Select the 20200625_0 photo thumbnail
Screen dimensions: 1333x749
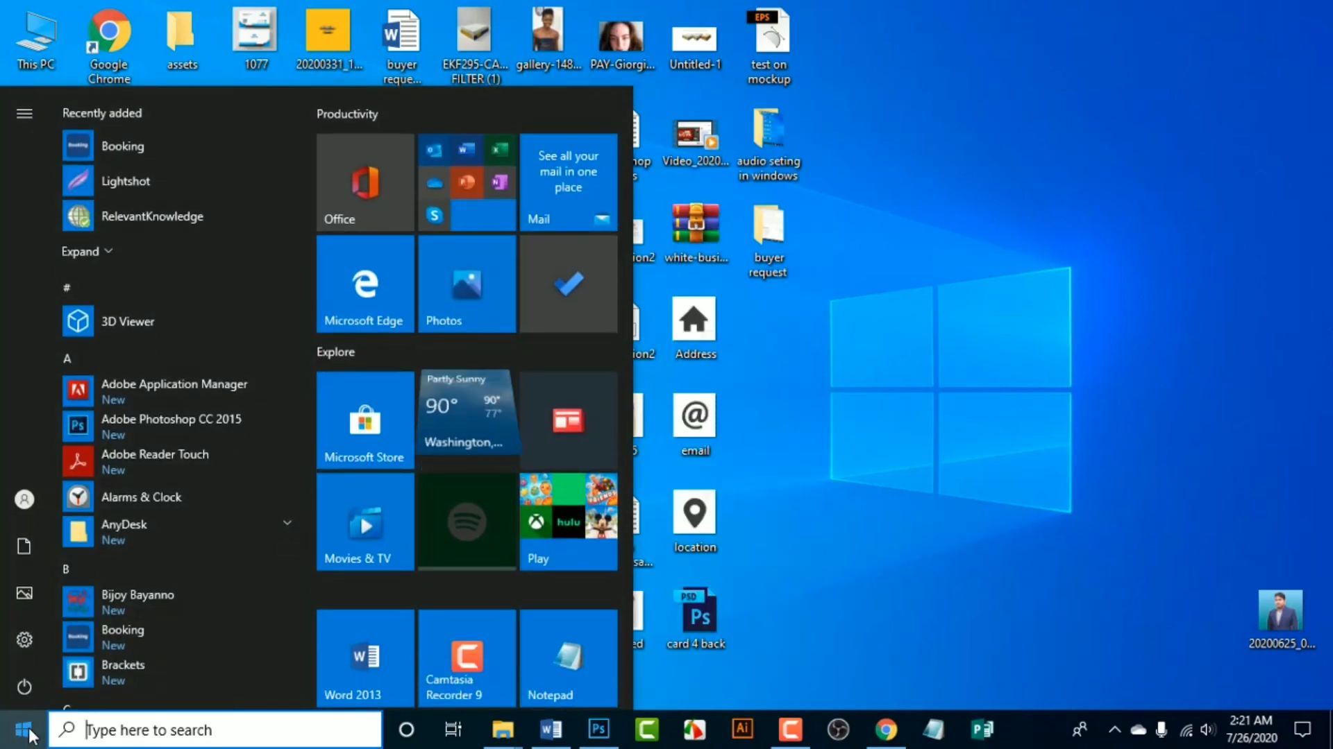tap(1281, 619)
